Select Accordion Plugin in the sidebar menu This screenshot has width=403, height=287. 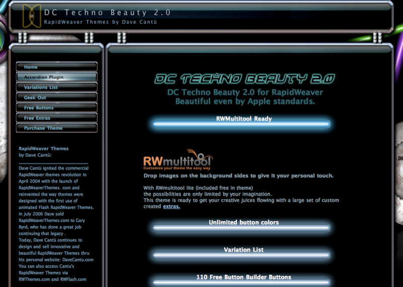point(56,77)
